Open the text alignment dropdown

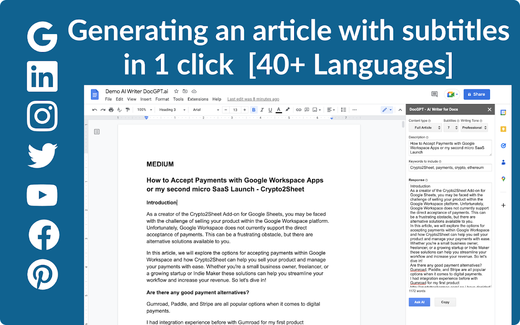[x=331, y=110]
